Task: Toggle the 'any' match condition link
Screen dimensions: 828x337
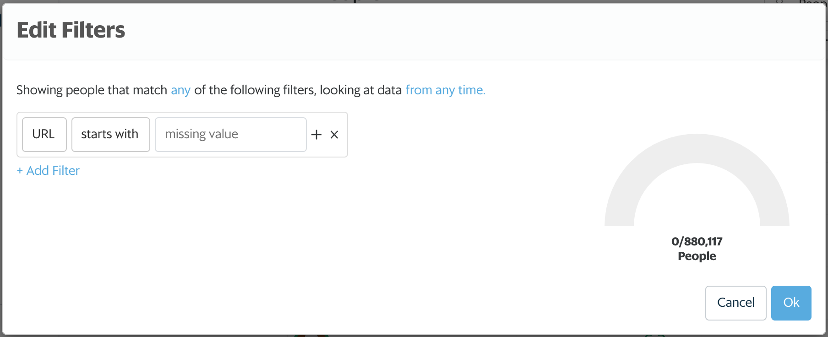Action: [180, 90]
